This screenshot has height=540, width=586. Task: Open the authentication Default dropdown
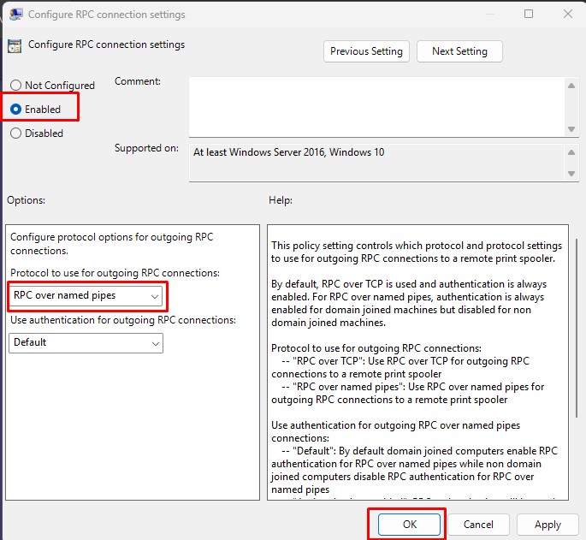pyautogui.click(x=86, y=343)
